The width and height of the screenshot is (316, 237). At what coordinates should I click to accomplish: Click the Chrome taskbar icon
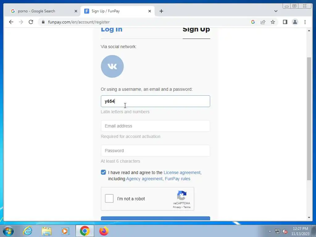tap(85, 231)
